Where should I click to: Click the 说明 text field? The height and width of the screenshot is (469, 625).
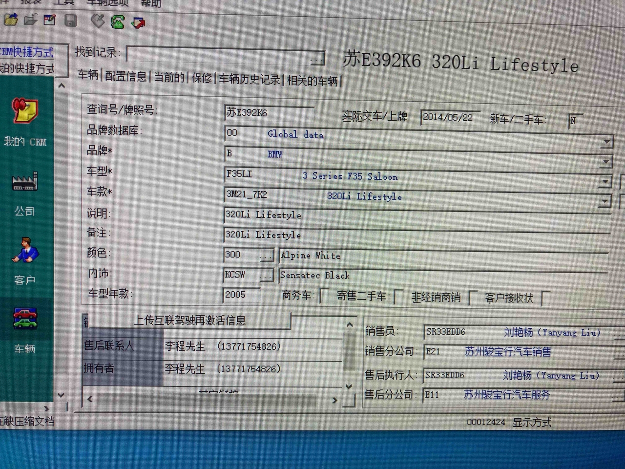[417, 216]
